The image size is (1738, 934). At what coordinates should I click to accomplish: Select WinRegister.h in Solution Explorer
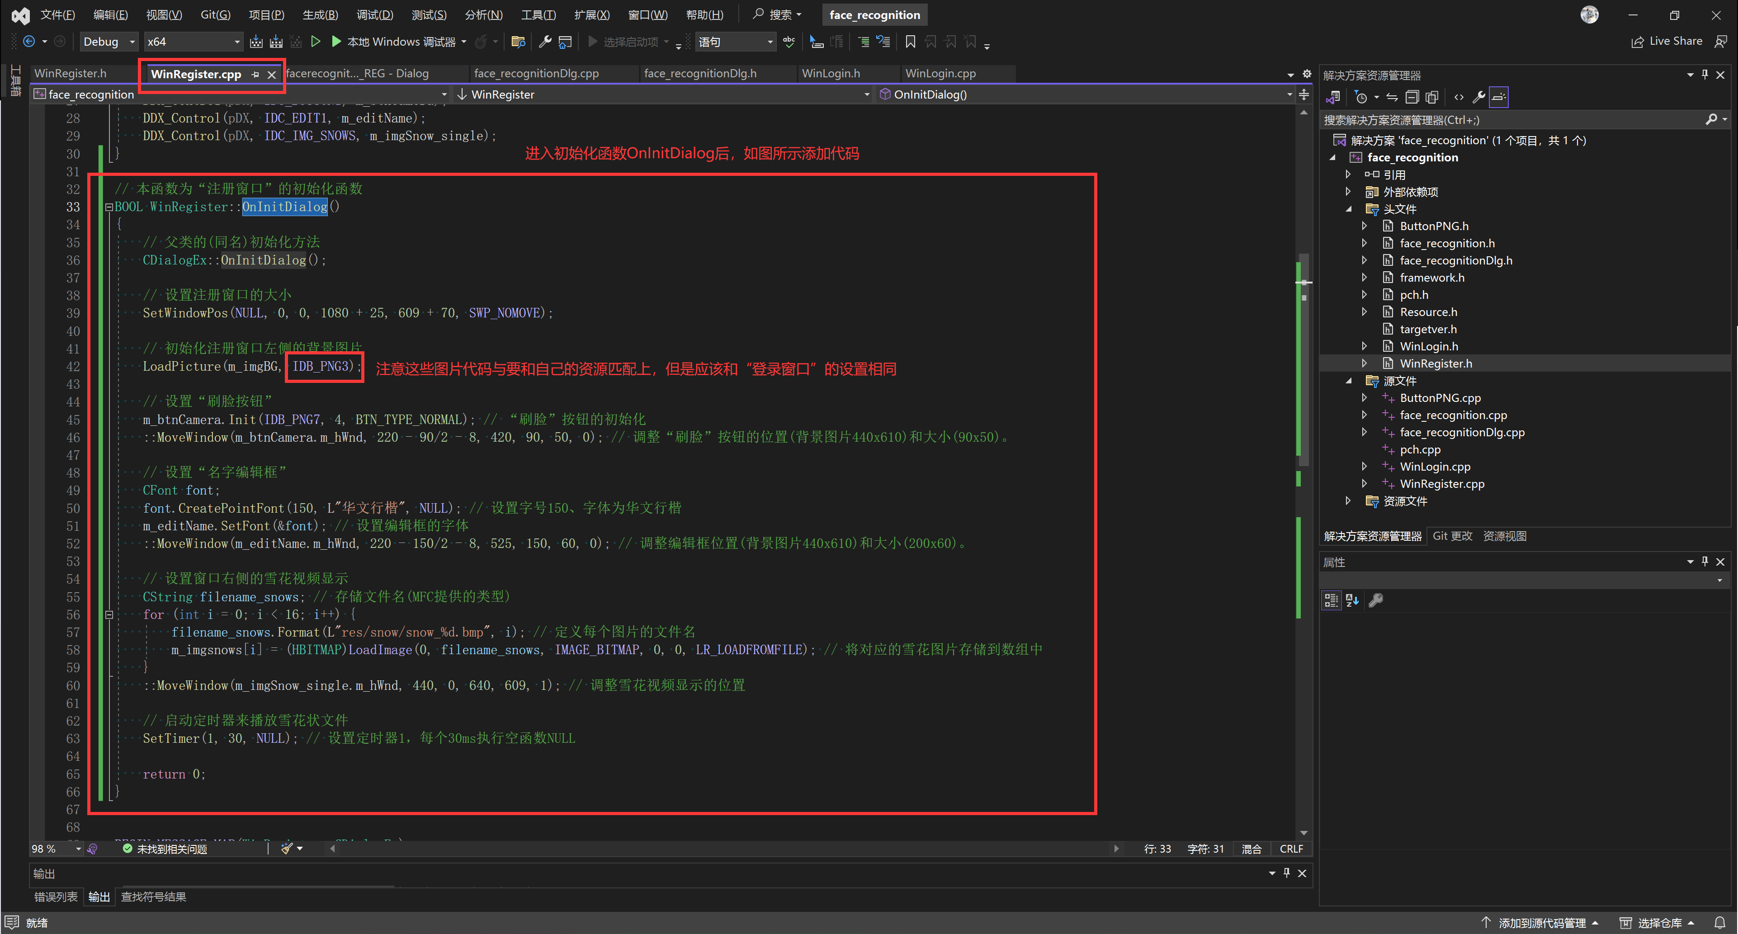1436,363
